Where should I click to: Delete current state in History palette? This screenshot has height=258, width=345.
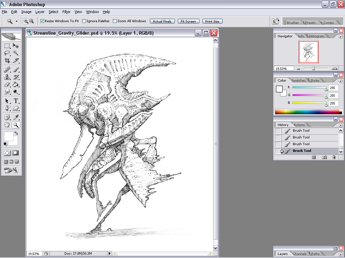(334, 157)
